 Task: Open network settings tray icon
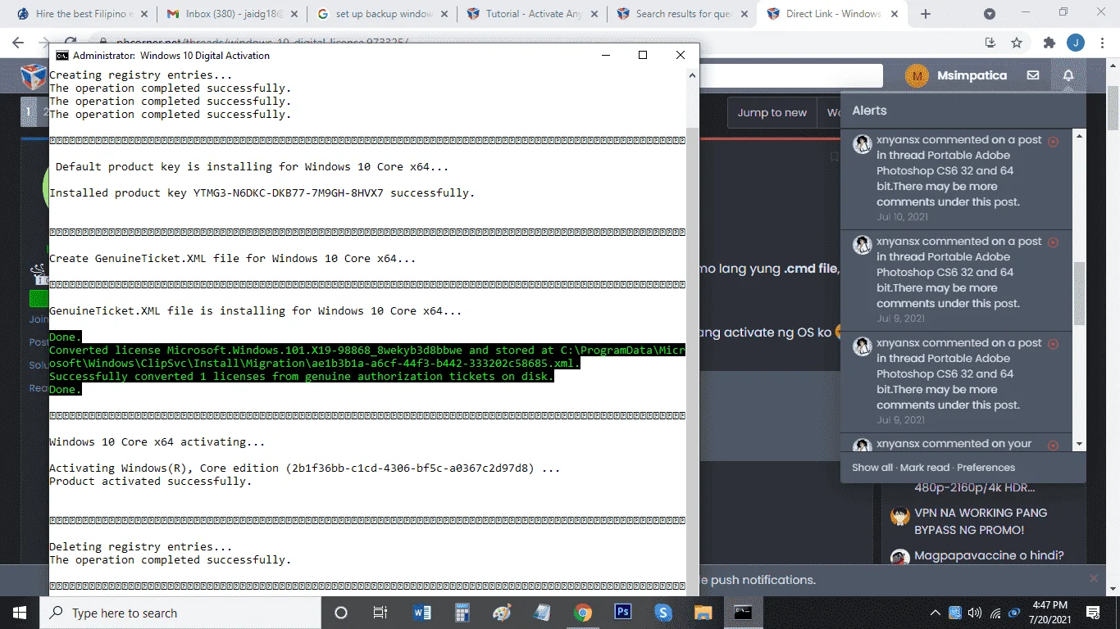coord(995,613)
